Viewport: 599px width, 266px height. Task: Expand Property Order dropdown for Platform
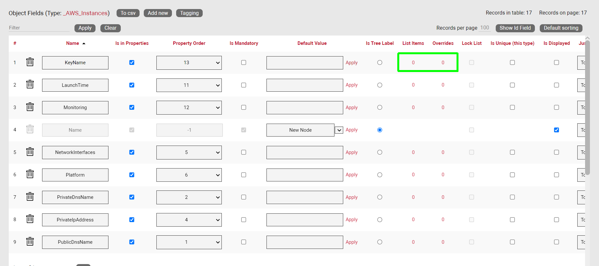[x=189, y=175]
